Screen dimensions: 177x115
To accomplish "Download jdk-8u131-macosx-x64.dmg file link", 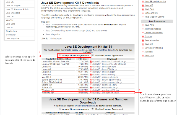I will tap(105, 77).
